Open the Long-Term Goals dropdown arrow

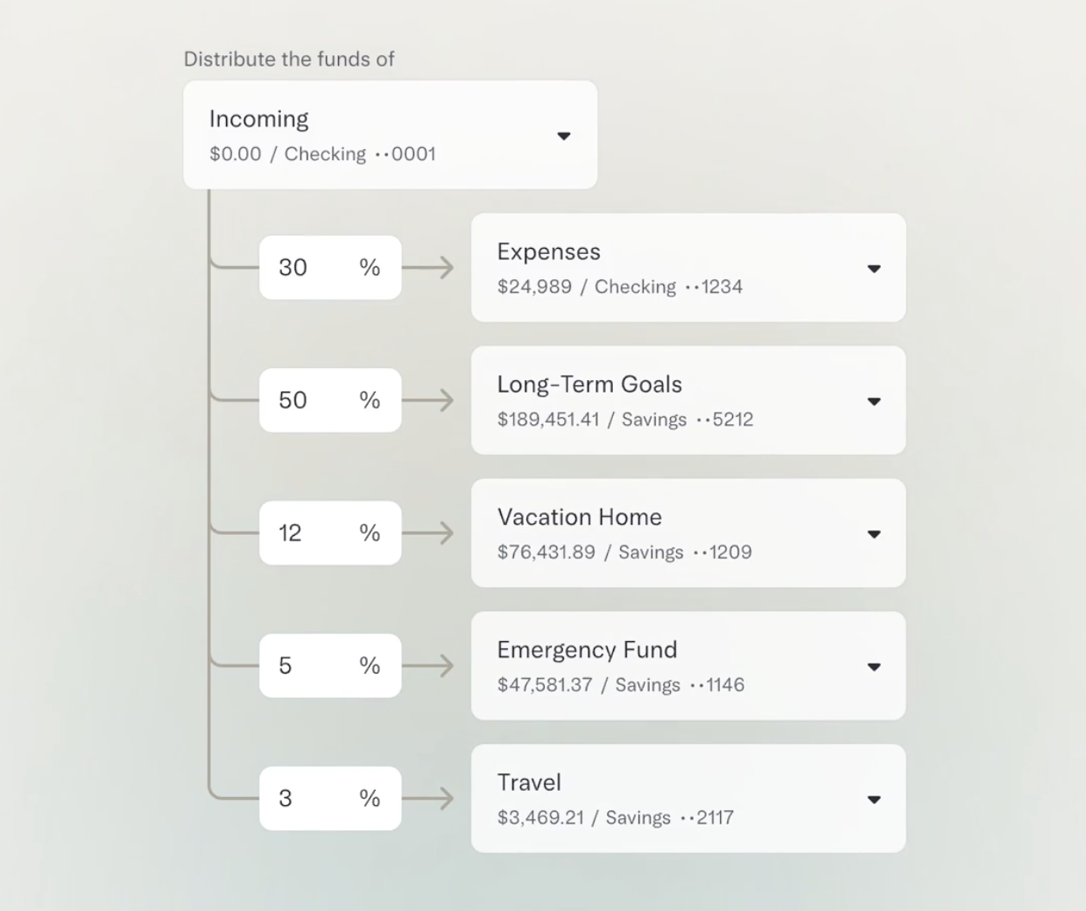click(x=873, y=401)
